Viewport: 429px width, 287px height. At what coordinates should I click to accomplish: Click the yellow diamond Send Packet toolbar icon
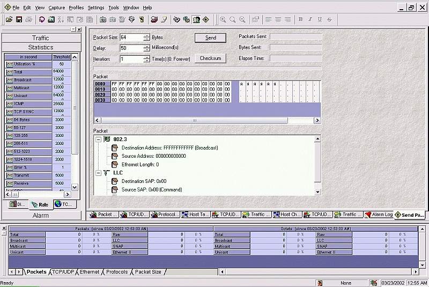(206, 19)
